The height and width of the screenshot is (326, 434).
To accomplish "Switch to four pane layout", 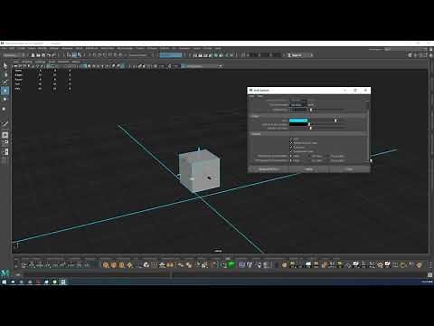I will point(5,143).
